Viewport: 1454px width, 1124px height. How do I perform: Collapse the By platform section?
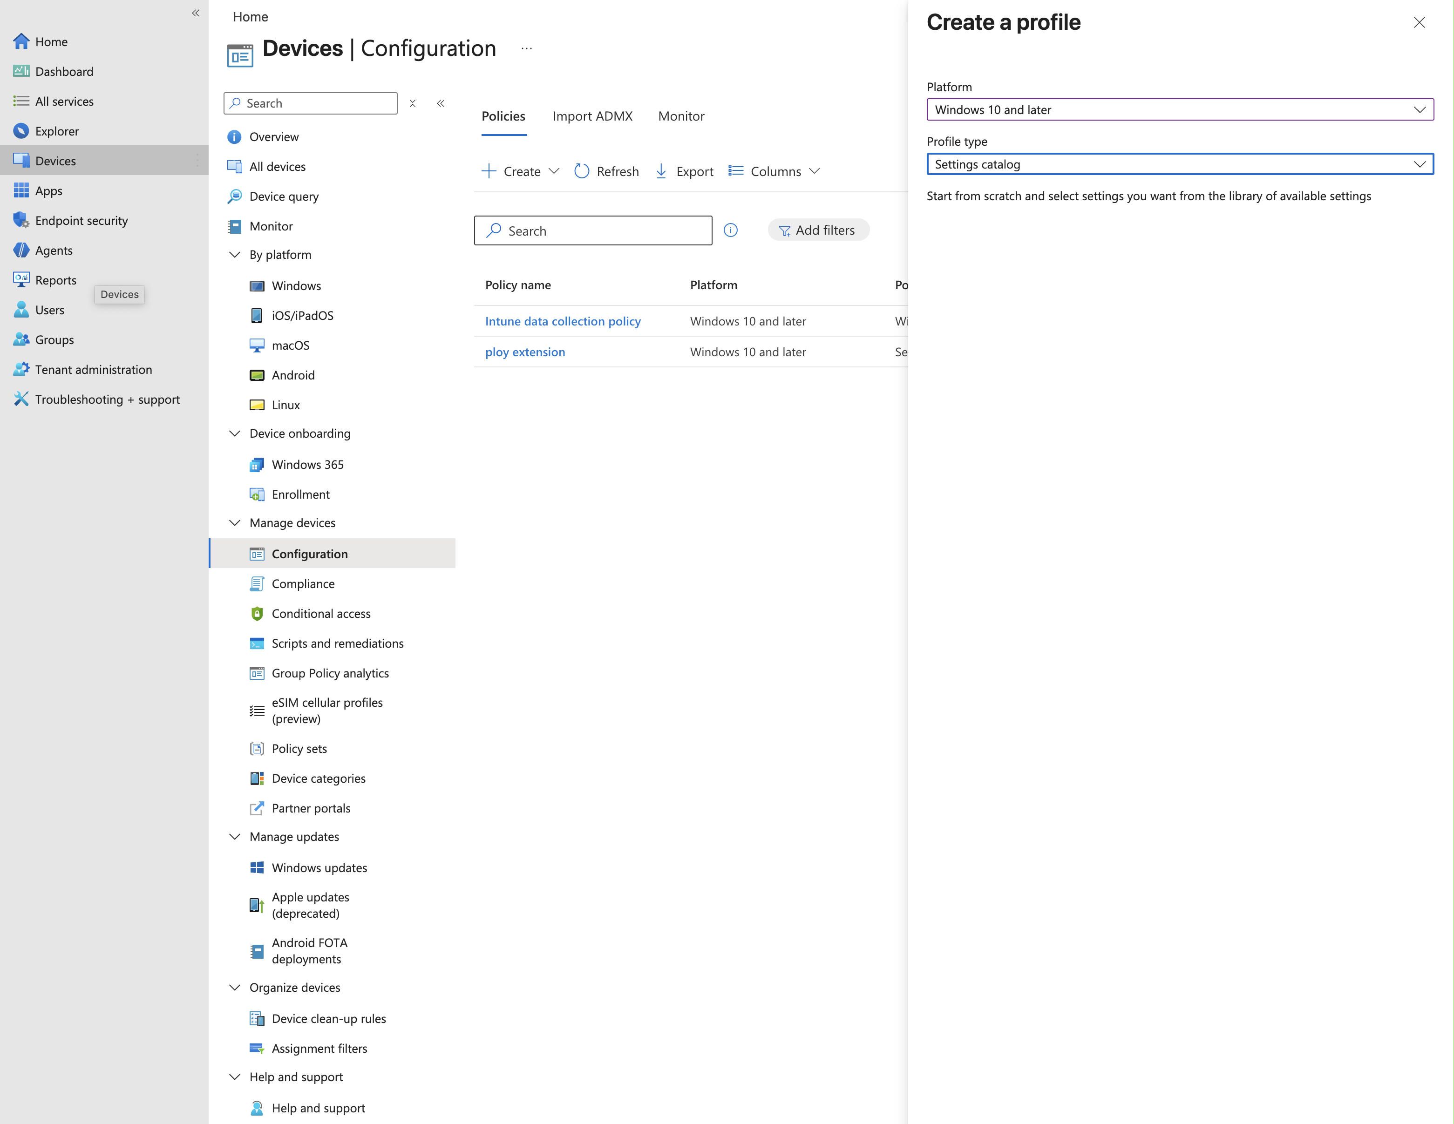point(235,254)
